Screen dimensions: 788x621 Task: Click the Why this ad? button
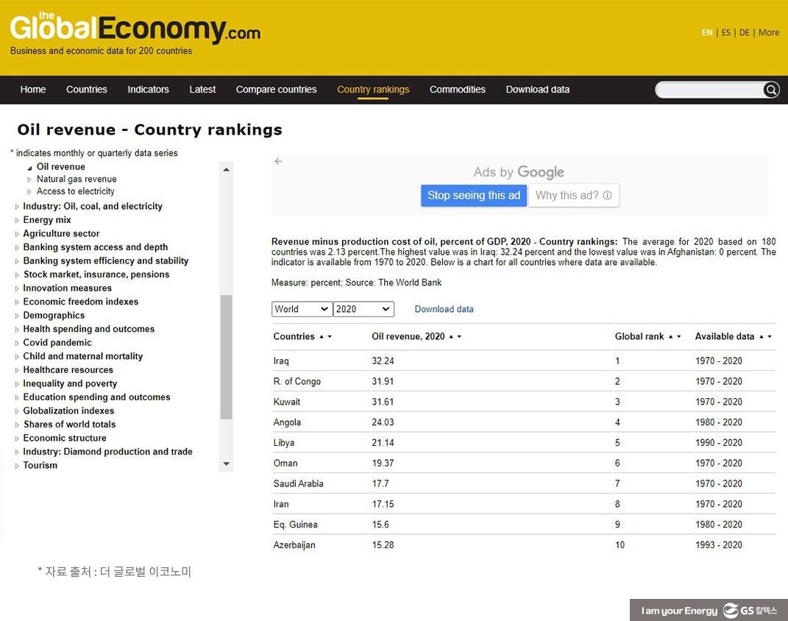[573, 195]
